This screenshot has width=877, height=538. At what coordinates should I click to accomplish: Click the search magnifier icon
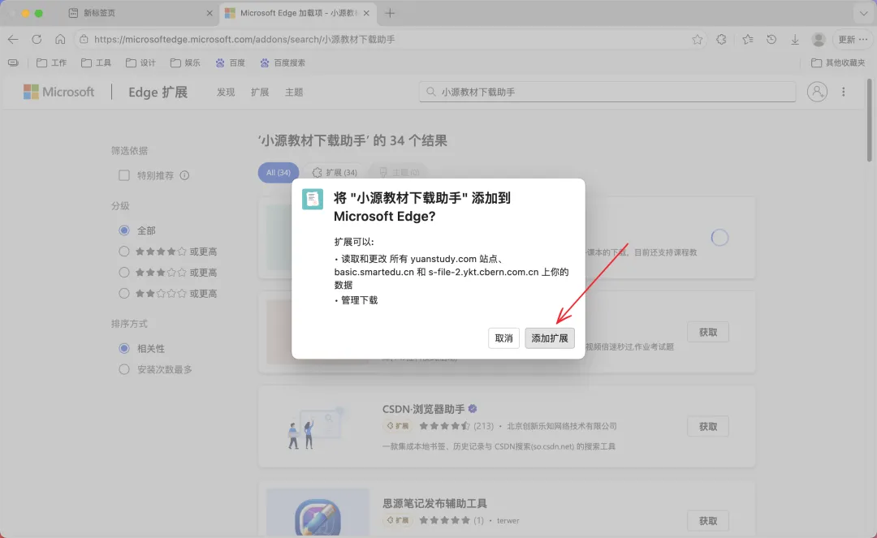[430, 92]
